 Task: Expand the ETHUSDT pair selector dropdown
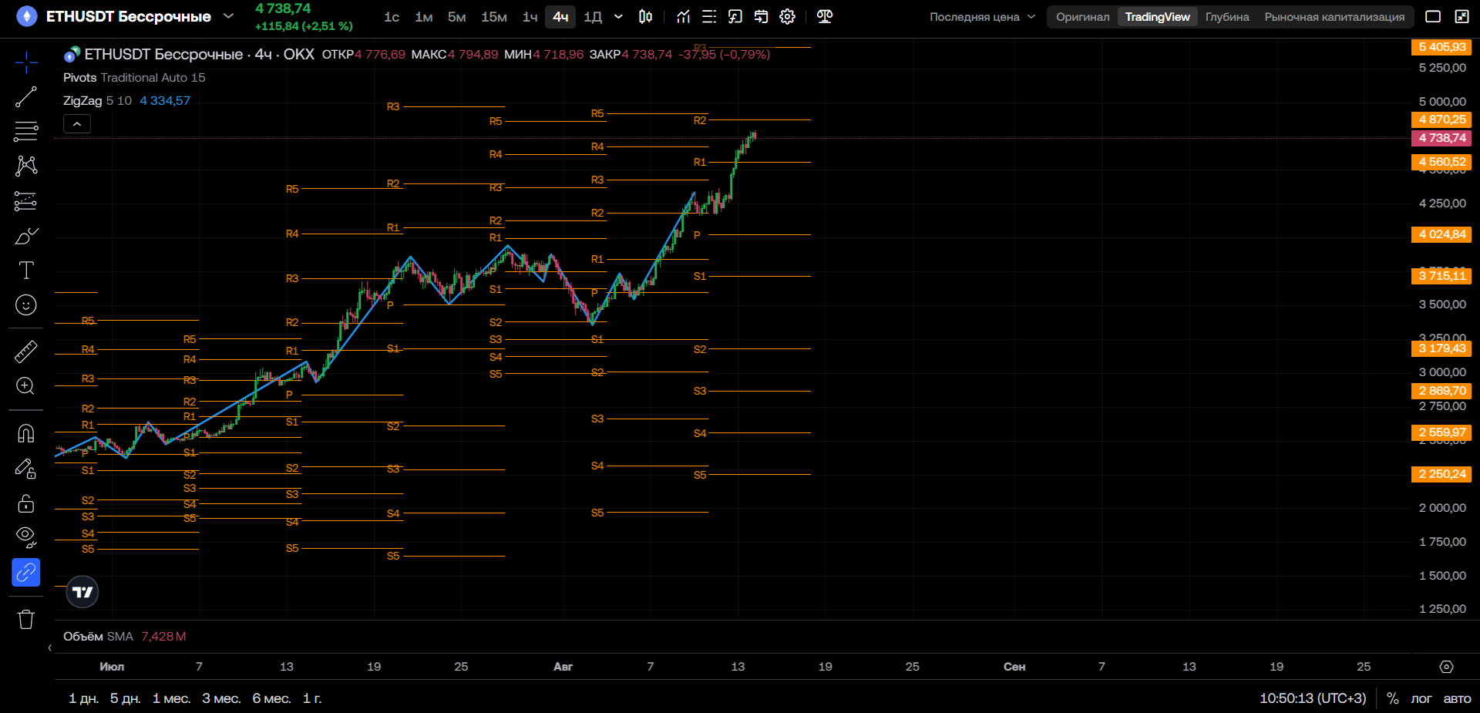228,16
